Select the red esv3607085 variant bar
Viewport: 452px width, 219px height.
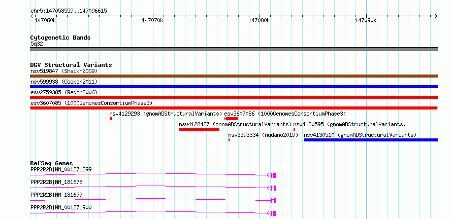[x=234, y=108]
